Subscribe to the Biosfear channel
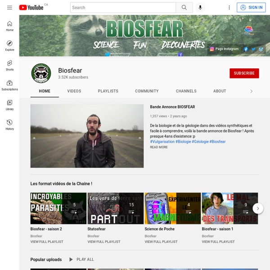The width and height of the screenshot is (270, 270). 244,73
